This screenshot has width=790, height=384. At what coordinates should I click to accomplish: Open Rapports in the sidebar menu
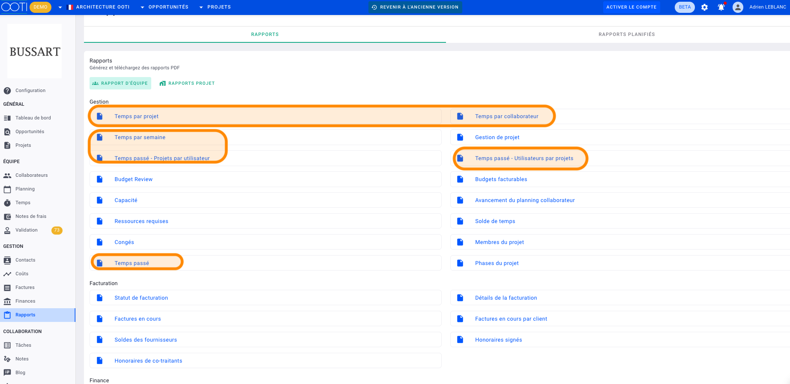38,315
